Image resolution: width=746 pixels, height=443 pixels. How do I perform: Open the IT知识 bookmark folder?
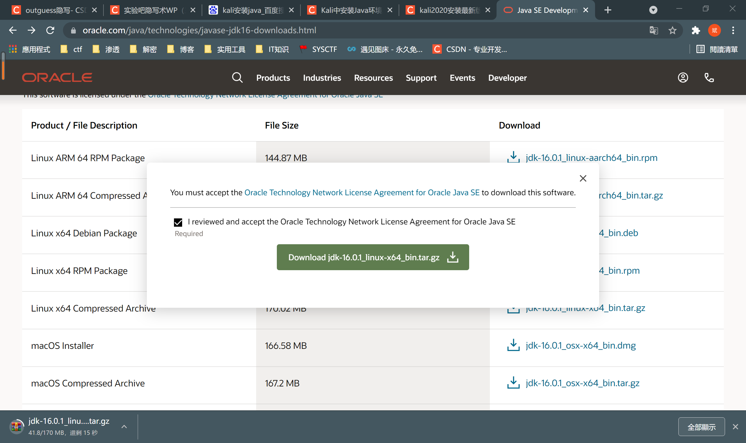click(x=272, y=49)
